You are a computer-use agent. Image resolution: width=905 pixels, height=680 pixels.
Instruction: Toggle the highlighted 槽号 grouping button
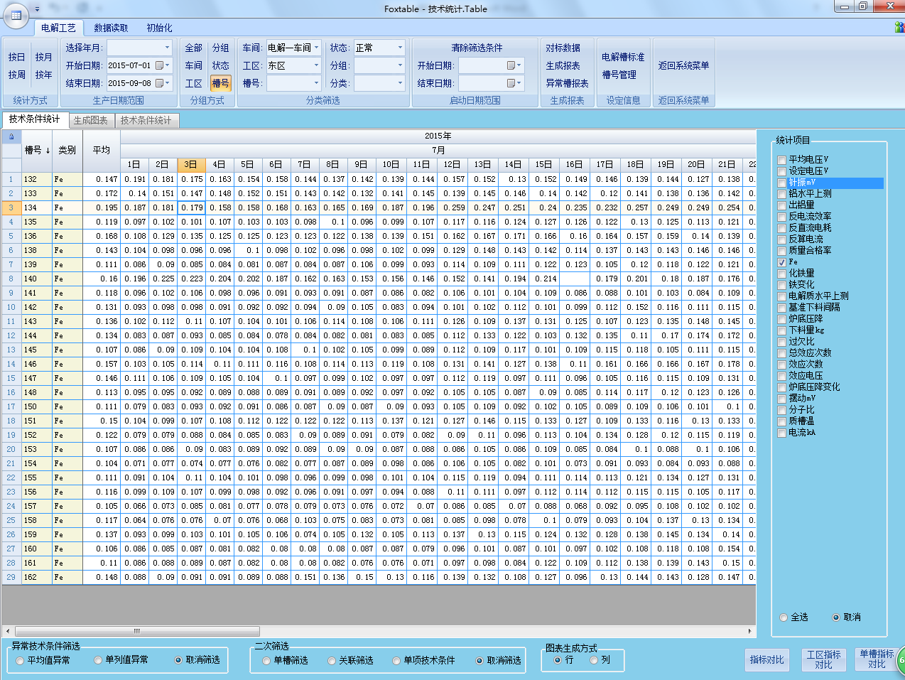tap(221, 83)
